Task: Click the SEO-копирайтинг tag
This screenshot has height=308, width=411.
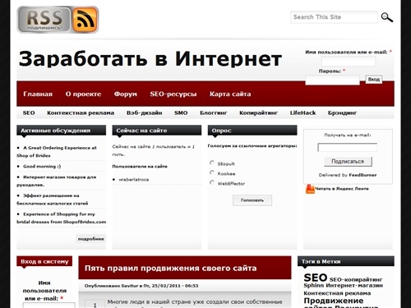Action: pyautogui.click(x=356, y=279)
